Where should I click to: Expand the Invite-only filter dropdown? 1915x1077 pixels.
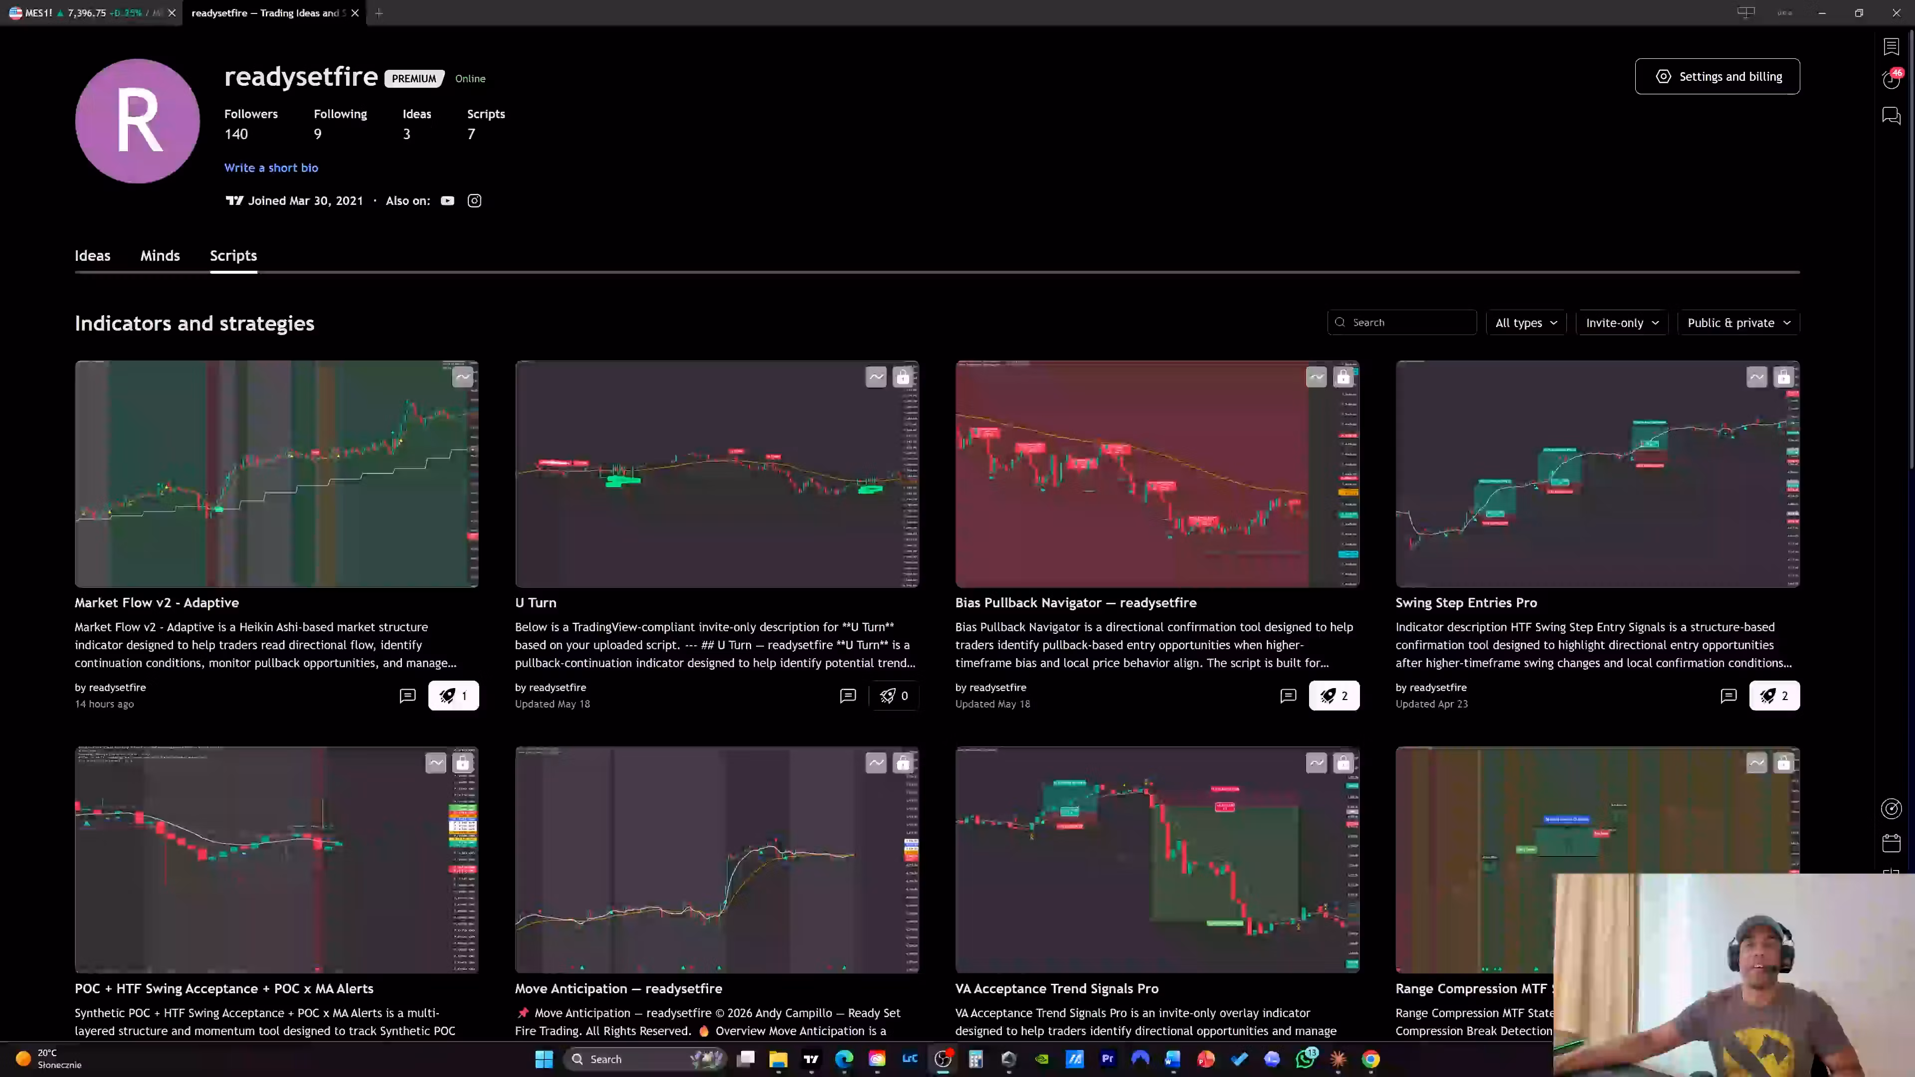point(1622,323)
